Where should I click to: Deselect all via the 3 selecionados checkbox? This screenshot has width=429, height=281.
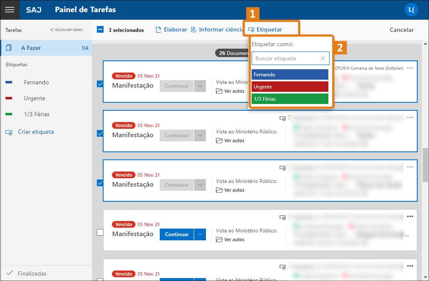[100, 30]
